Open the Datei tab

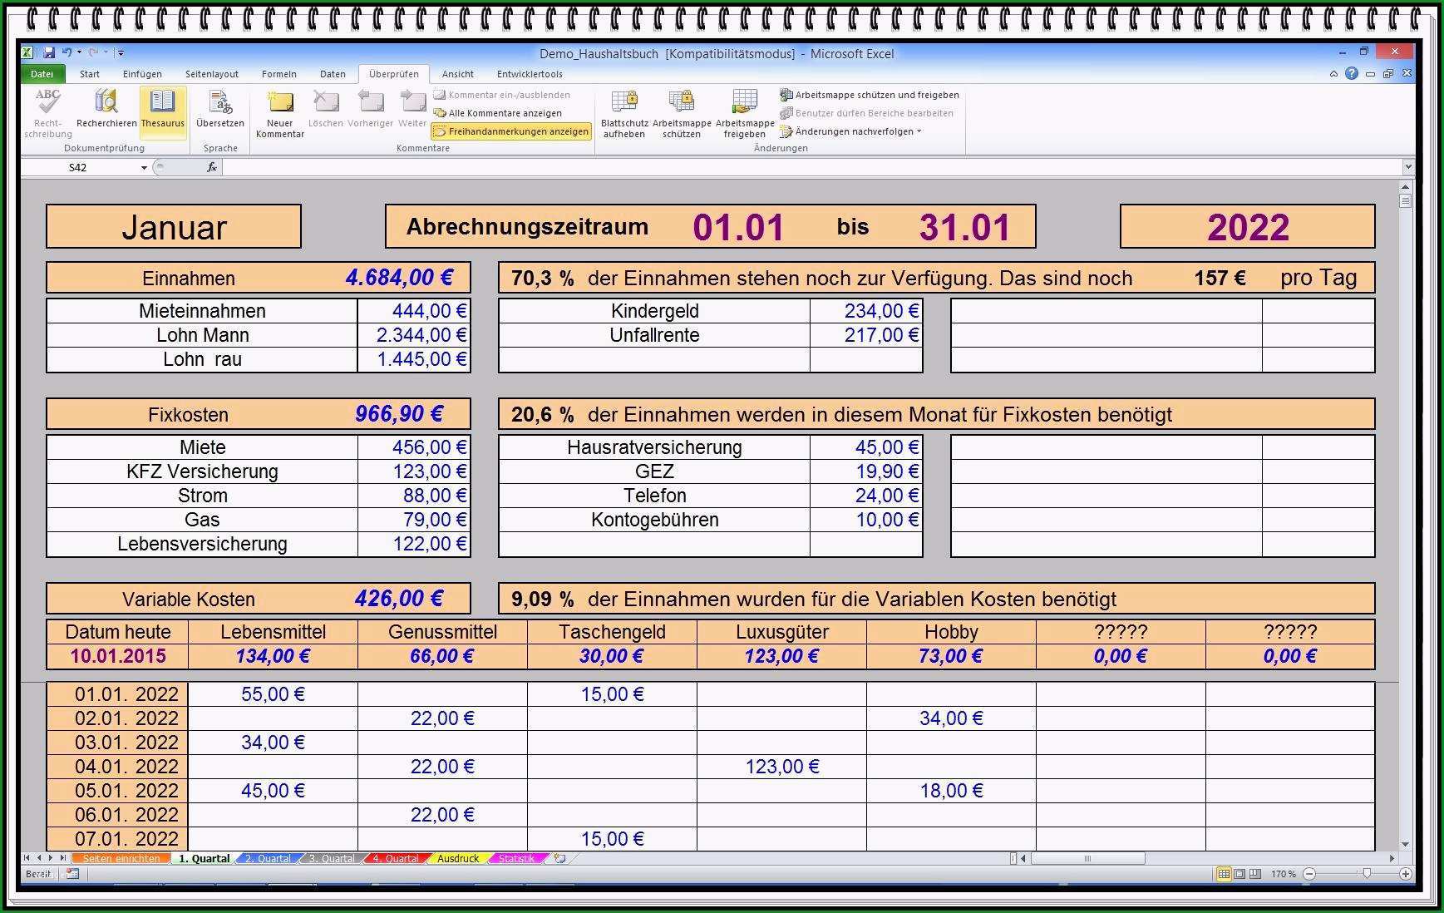coord(42,74)
